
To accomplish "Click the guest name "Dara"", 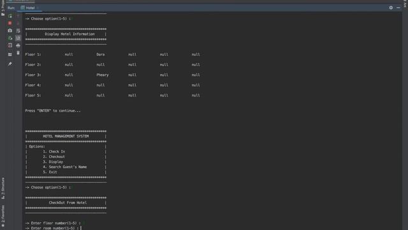I will (101, 54).
